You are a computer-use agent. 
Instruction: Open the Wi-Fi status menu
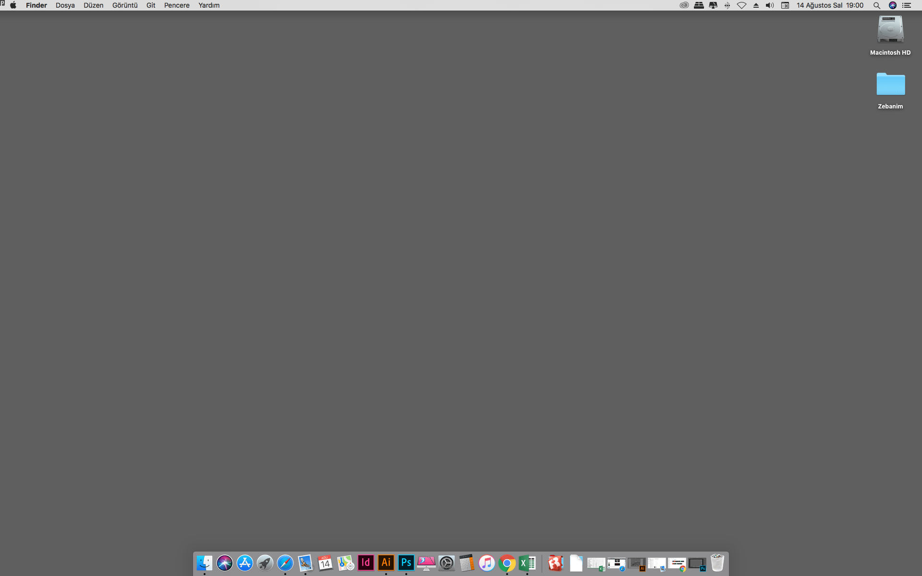(741, 5)
